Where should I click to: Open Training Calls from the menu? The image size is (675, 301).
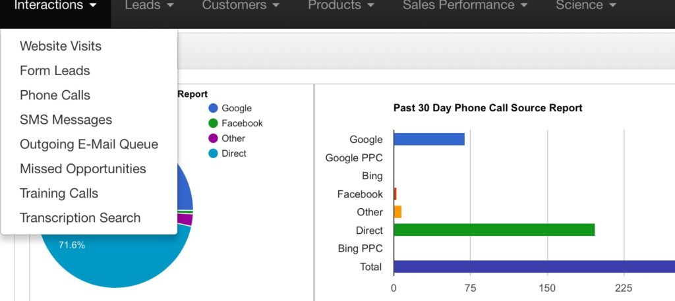pyautogui.click(x=59, y=193)
